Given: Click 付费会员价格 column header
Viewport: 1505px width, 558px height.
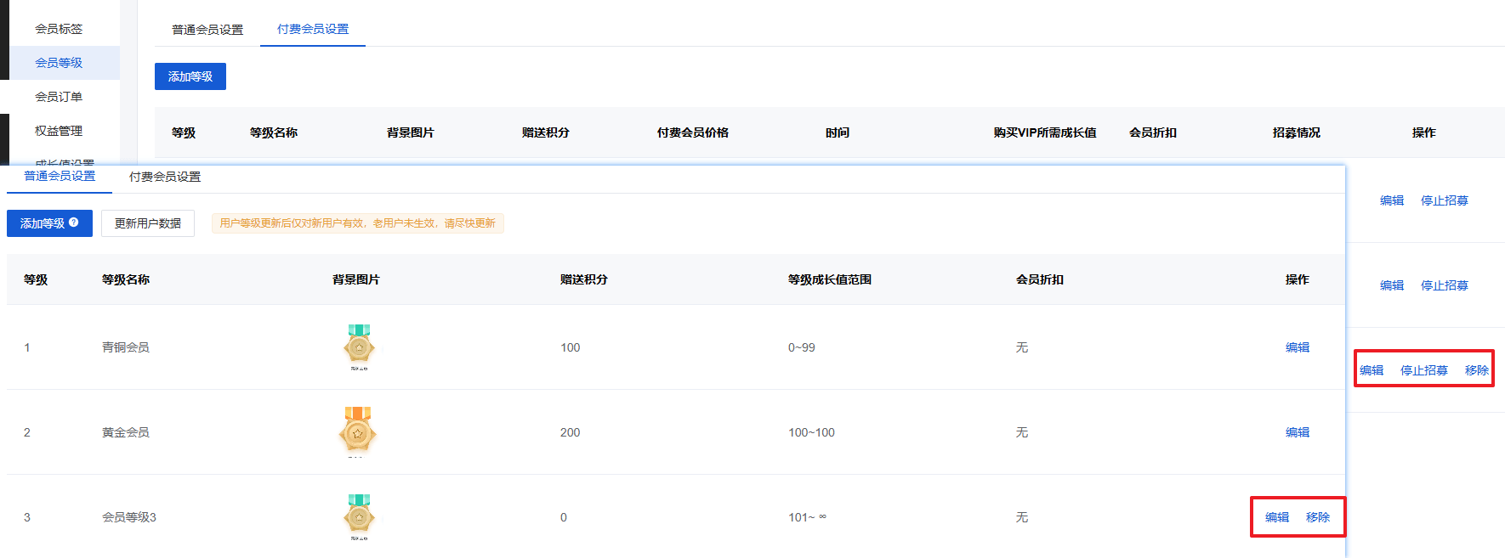Looking at the screenshot, I should pyautogui.click(x=693, y=132).
